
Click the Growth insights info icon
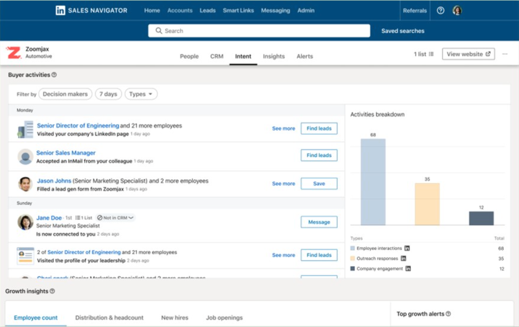point(52,291)
